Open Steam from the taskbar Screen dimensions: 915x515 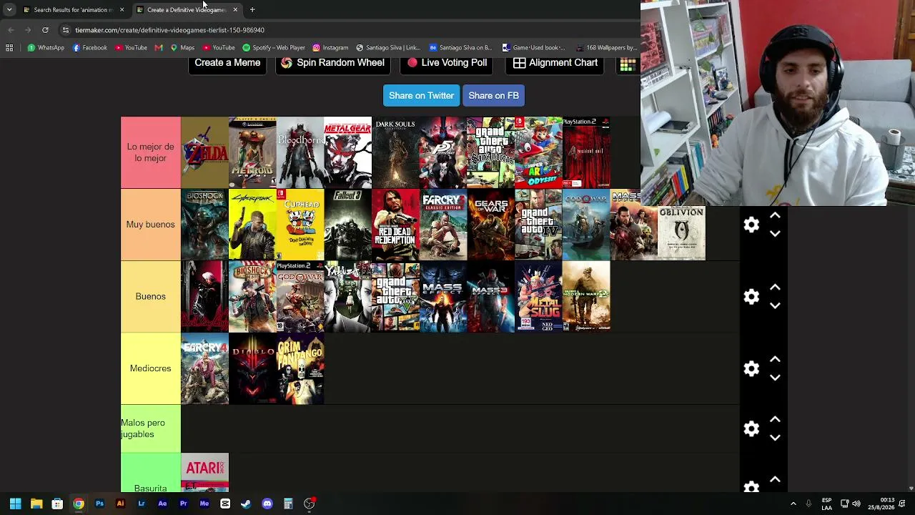point(246,504)
